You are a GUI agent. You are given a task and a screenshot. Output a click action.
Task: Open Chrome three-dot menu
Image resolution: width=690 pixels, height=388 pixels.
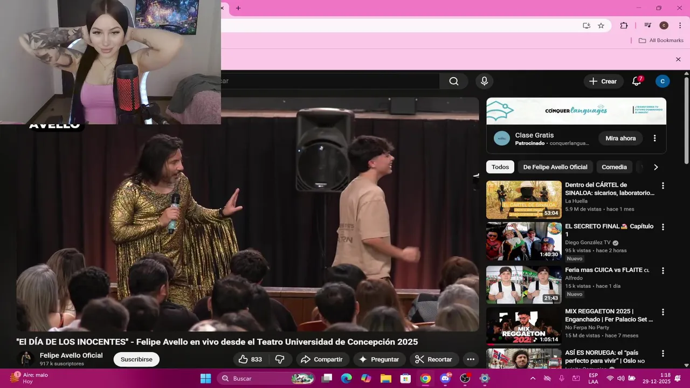pyautogui.click(x=680, y=25)
